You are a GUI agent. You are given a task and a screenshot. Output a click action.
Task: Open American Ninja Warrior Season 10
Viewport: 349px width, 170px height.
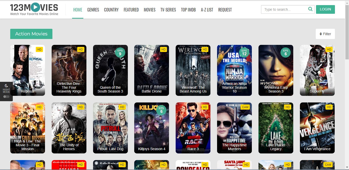pyautogui.click(x=234, y=70)
